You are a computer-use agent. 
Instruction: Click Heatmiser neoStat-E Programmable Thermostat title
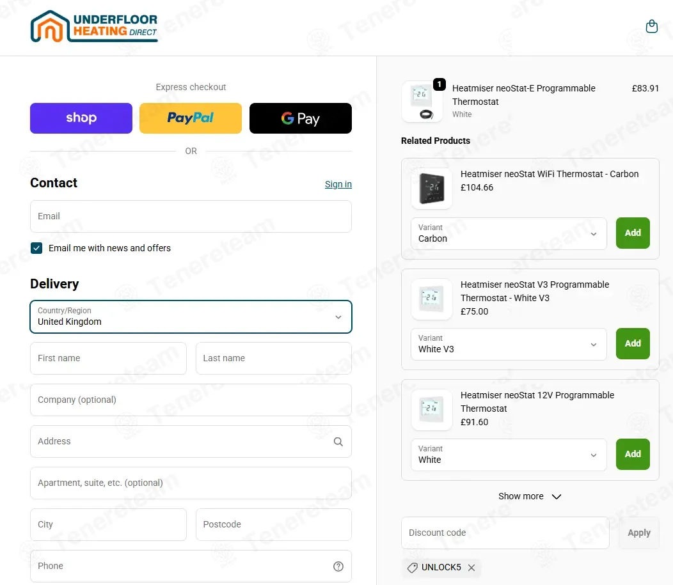(524, 95)
